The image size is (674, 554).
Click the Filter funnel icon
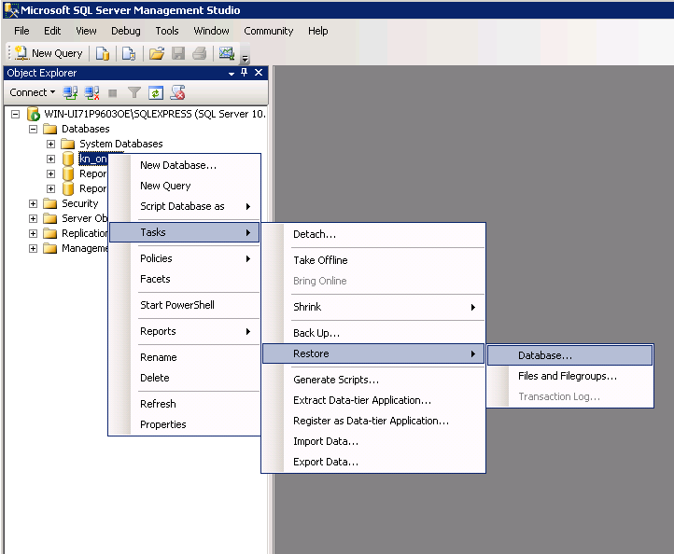(x=134, y=92)
